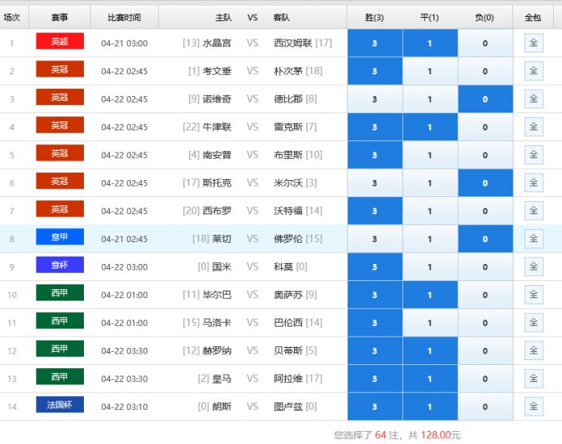Toggle win (3) for 水晶宫 vs 西汉姆联
Viewport: 562px width, 444px height.
pos(375,43)
